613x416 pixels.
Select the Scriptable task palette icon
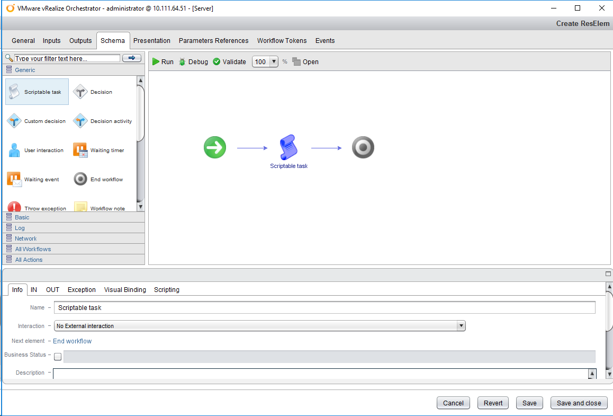[14, 92]
